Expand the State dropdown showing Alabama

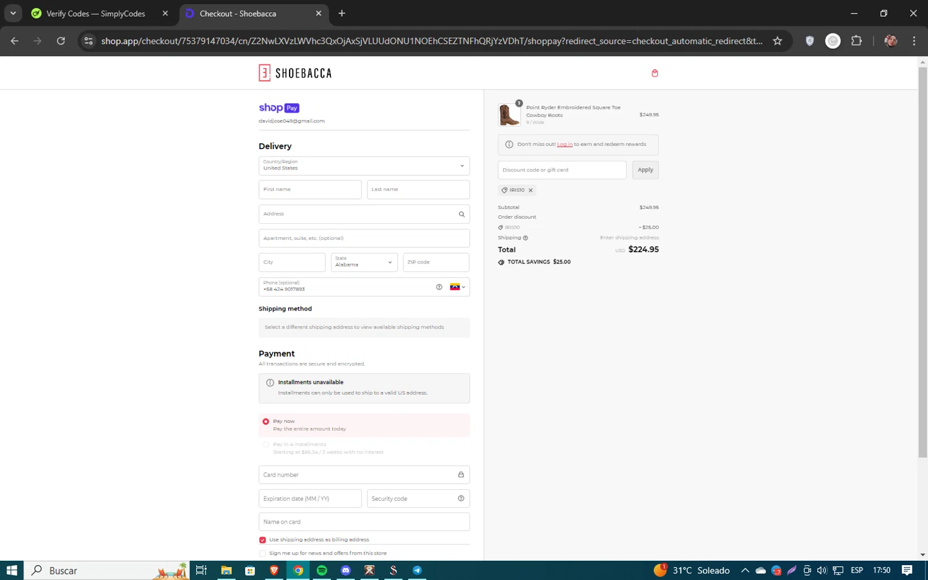[364, 262]
